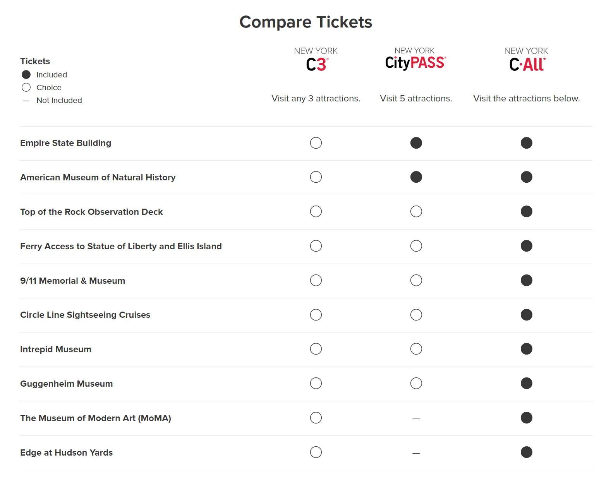Click Ferry Access to Statue of Liberty label
This screenshot has height=485, width=611.
121,247
